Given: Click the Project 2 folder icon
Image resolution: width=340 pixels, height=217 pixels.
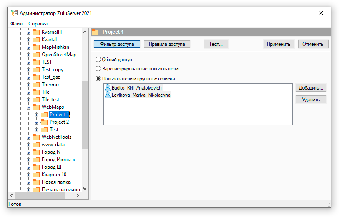Looking at the screenshot, I should pyautogui.click(x=44, y=122).
